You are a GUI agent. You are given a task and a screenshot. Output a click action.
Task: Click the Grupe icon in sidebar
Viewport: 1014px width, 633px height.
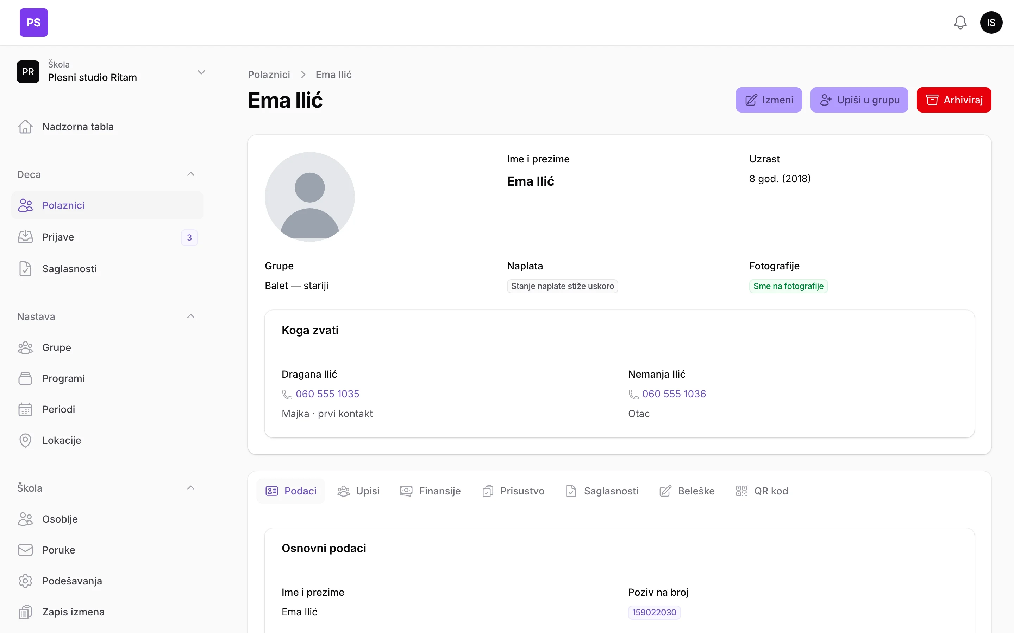click(x=25, y=347)
